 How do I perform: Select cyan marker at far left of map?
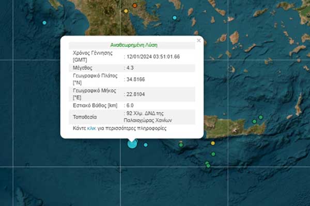coord(44,23)
